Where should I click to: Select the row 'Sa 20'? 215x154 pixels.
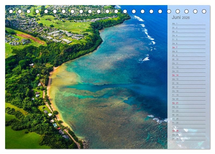(189, 99)
